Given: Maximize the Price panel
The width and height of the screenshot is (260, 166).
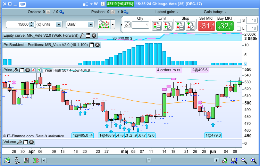Looking at the screenshot, I should [x=22, y=70].
